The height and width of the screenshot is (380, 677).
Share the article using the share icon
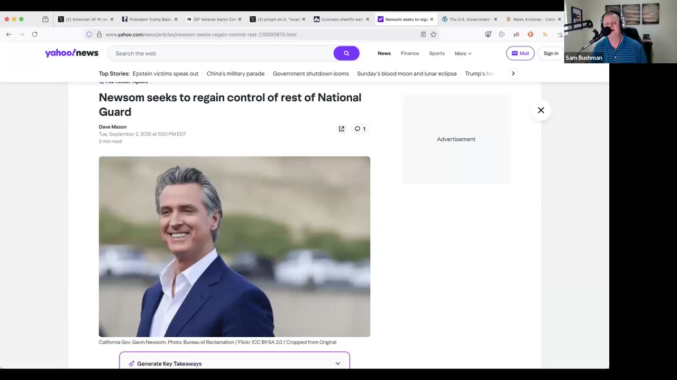click(x=342, y=129)
